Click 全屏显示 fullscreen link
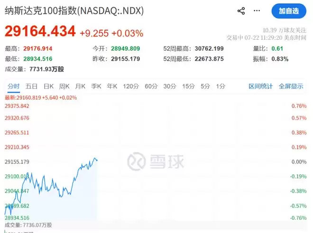The image size is (313, 233). 291,86
